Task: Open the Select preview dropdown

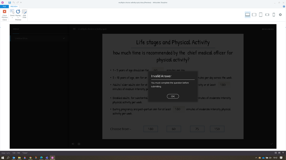Action: 12,14
